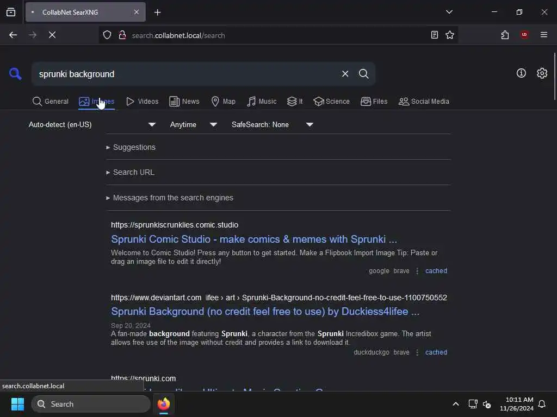Open new browser tab with plus

[157, 12]
